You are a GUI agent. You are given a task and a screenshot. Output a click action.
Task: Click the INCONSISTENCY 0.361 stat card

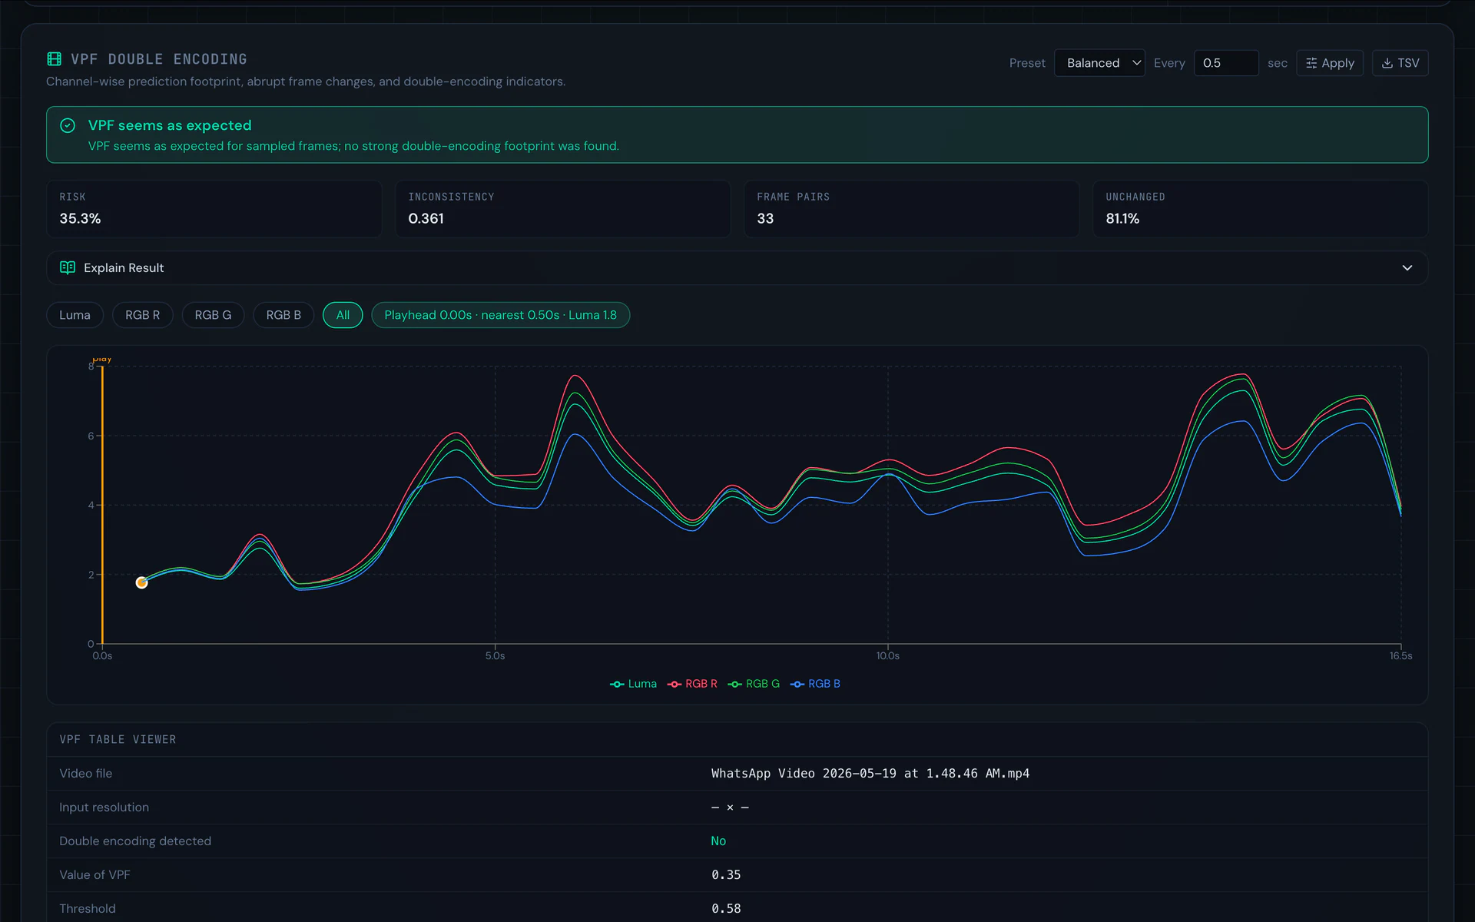point(562,209)
